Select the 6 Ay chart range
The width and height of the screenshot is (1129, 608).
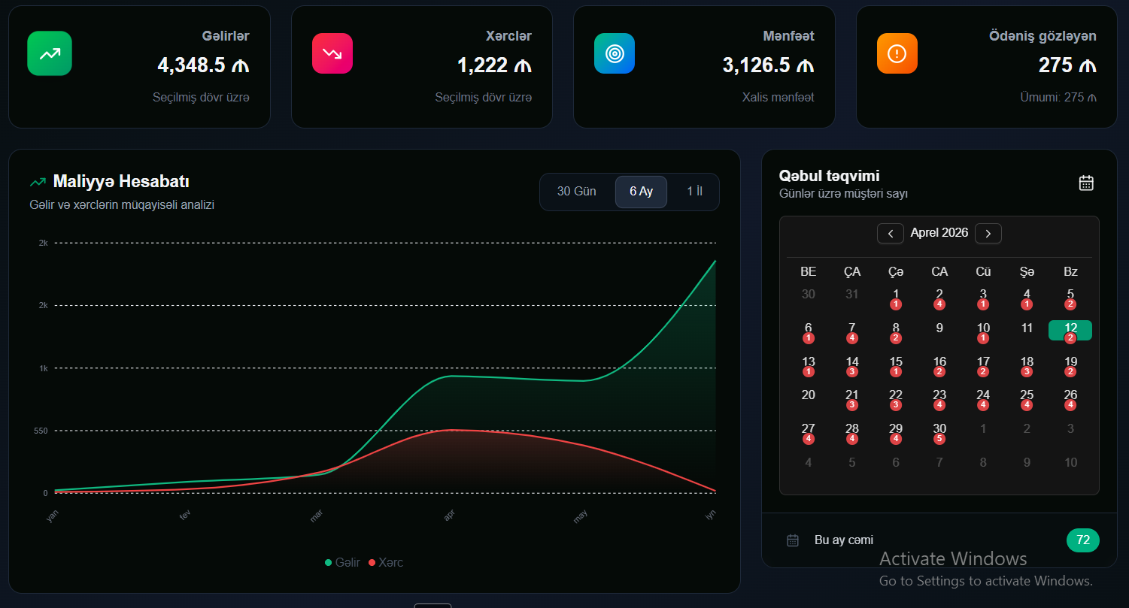click(641, 192)
